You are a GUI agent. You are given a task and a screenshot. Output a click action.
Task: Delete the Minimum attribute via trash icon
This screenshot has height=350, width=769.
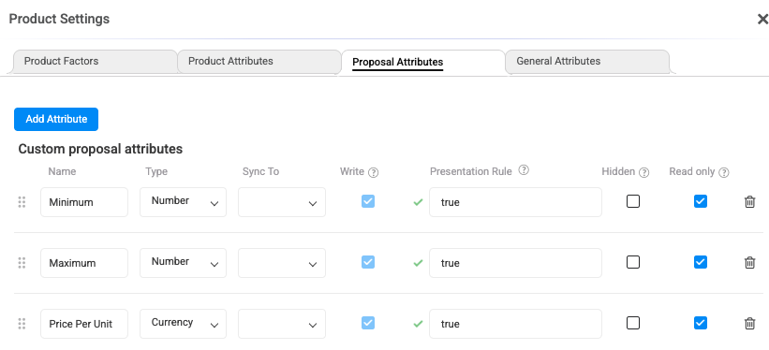[749, 201]
